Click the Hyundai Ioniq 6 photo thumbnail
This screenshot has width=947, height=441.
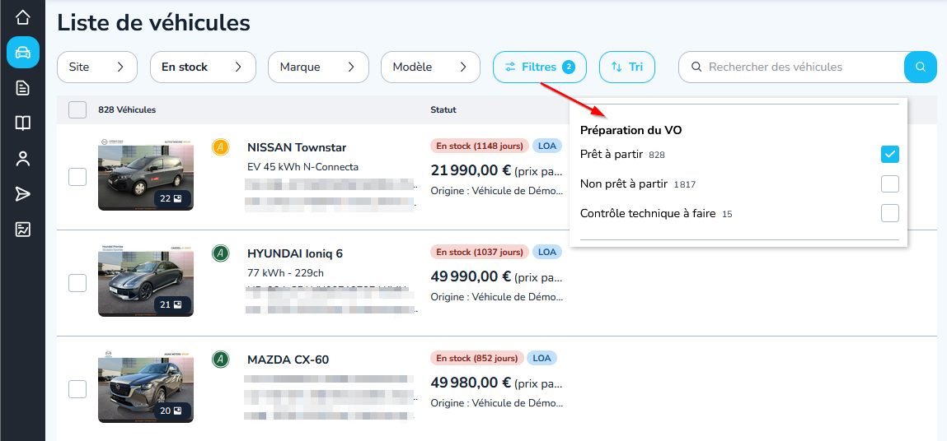146,280
